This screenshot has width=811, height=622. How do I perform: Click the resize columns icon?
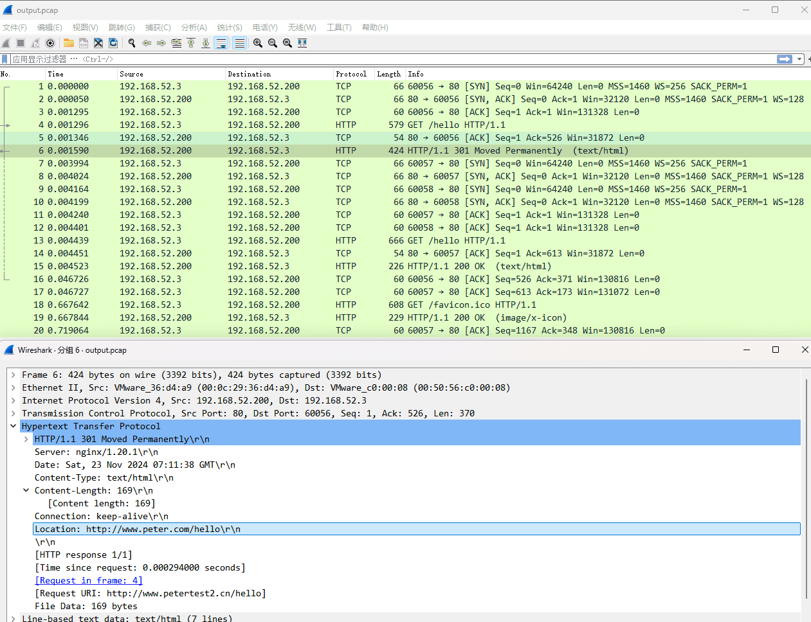[302, 43]
